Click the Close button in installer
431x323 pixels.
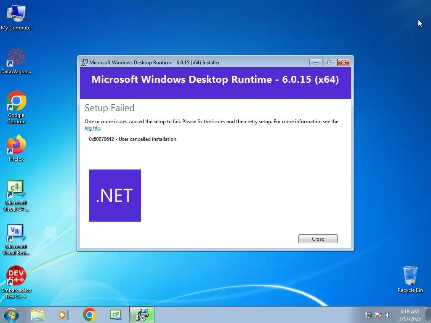[x=318, y=239]
